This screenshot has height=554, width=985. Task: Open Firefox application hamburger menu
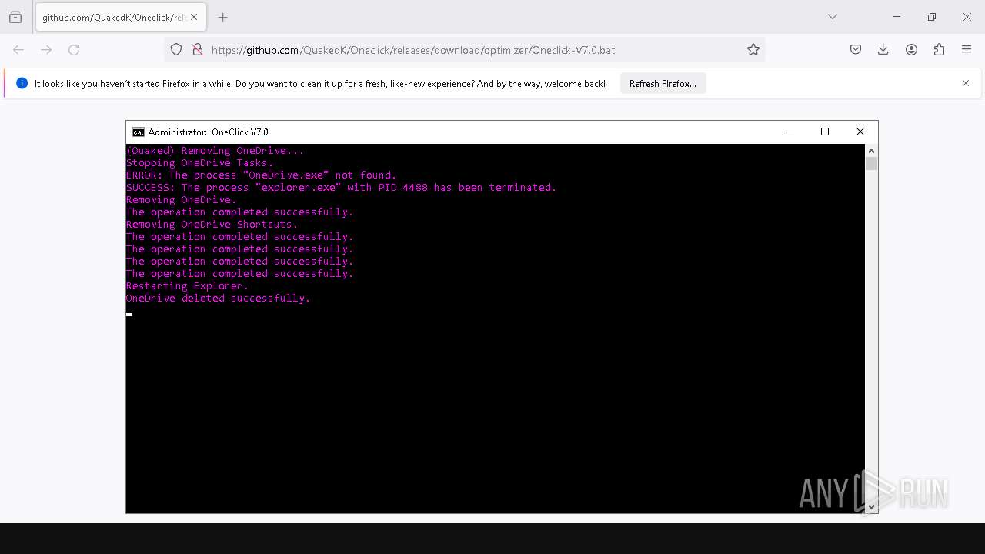[967, 50]
